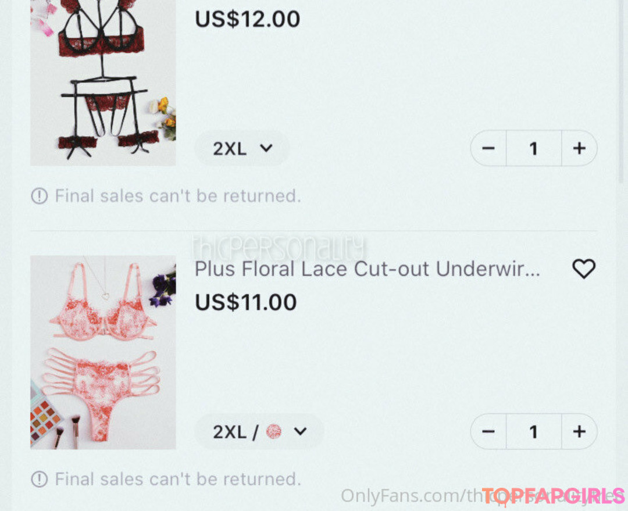
Task: Open the Plus Floral Lace Cut-out product title
Action: coord(367,269)
